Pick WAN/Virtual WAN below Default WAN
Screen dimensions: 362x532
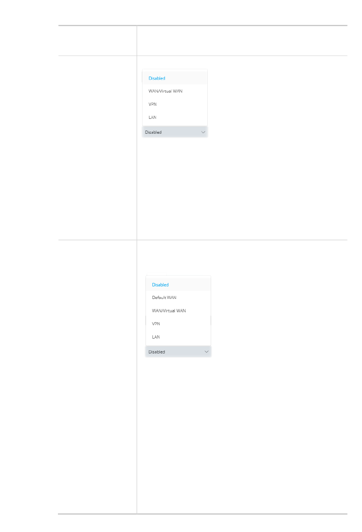point(178,311)
